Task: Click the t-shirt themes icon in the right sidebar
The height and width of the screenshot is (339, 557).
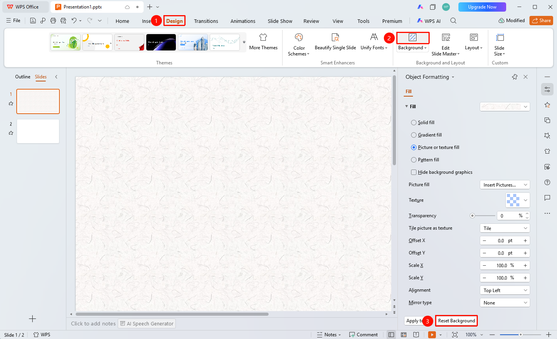Action: tap(547, 151)
